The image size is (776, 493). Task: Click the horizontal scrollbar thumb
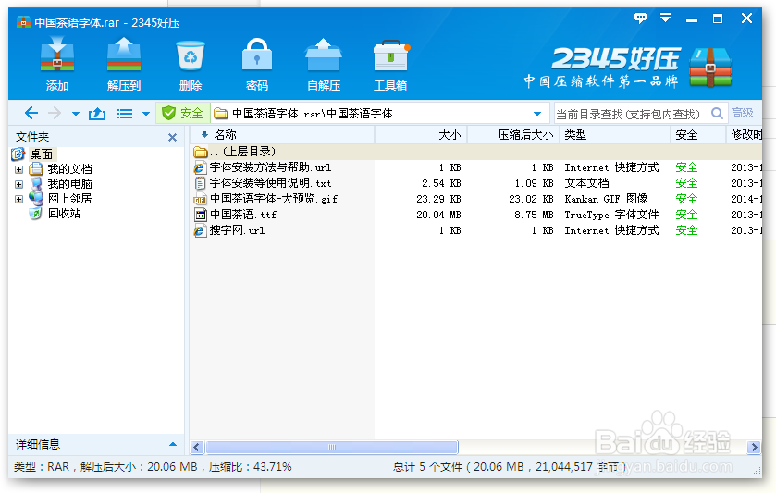click(x=332, y=448)
